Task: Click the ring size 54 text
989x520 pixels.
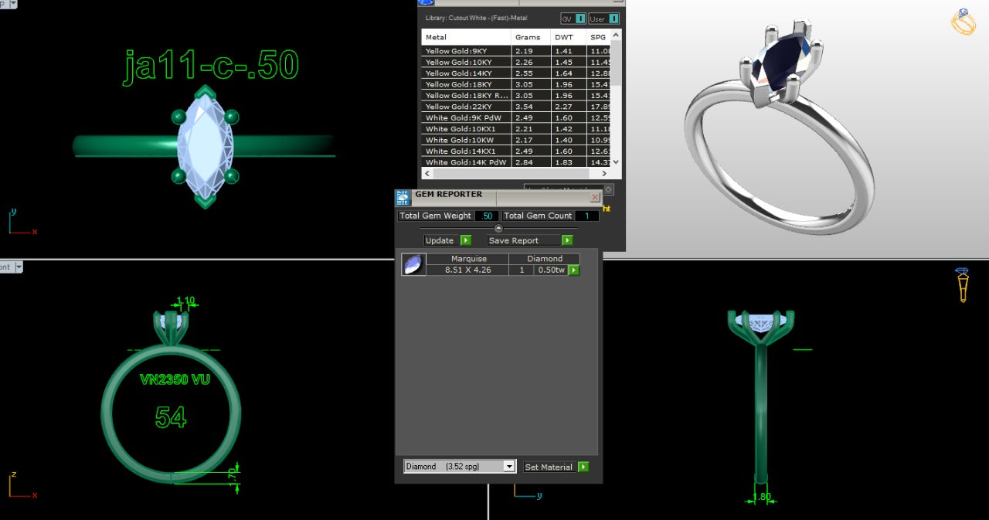Action: pos(171,417)
